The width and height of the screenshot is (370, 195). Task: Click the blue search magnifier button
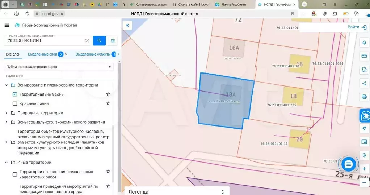coord(99,41)
